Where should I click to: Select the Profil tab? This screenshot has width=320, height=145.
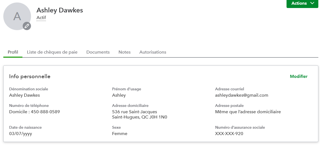click(x=13, y=52)
